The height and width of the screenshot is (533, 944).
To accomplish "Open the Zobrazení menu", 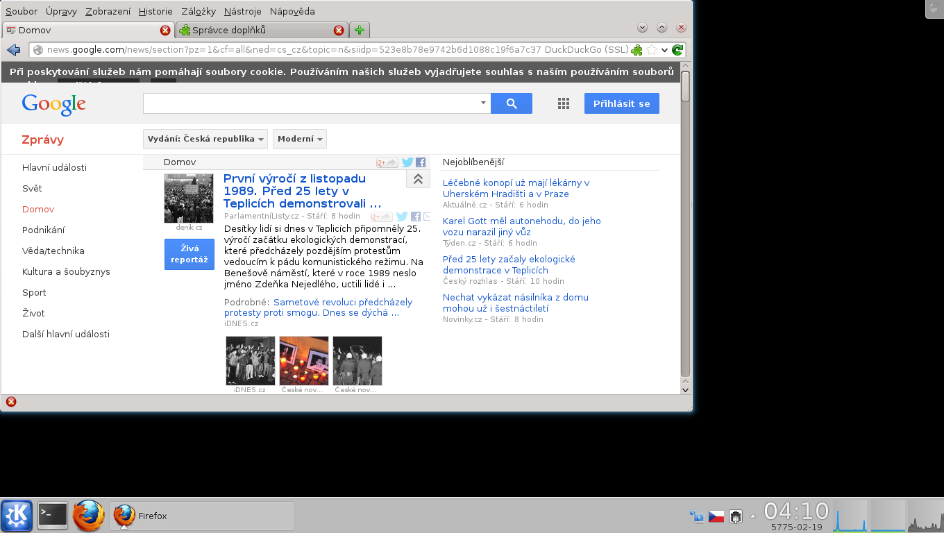I will [108, 11].
